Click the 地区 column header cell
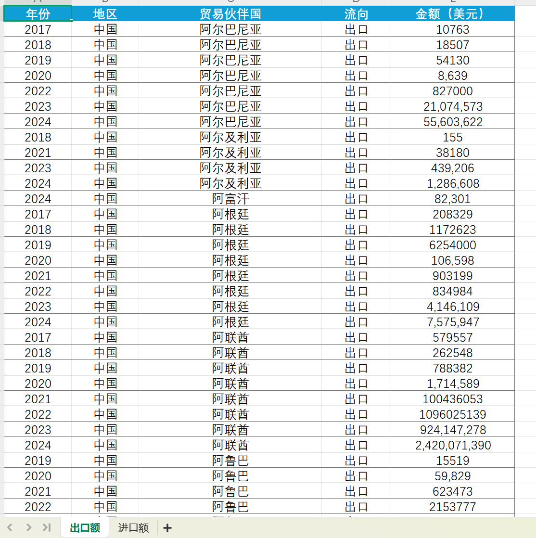Viewport: 536px width, 538px height. point(105,14)
